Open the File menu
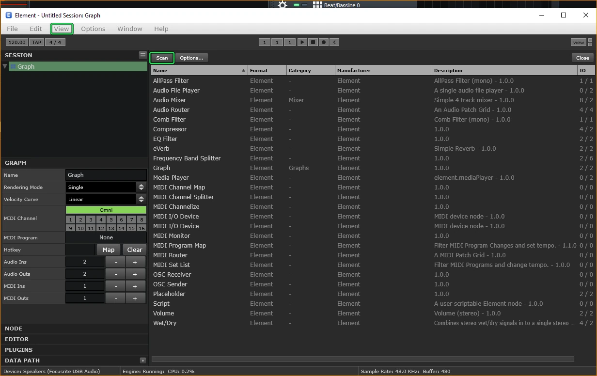The width and height of the screenshot is (597, 376). (12, 29)
